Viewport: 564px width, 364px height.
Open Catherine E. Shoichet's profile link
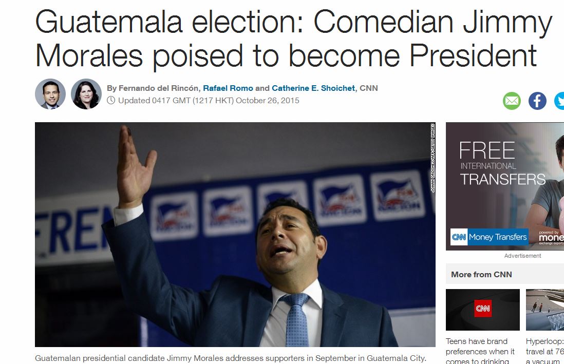[313, 88]
